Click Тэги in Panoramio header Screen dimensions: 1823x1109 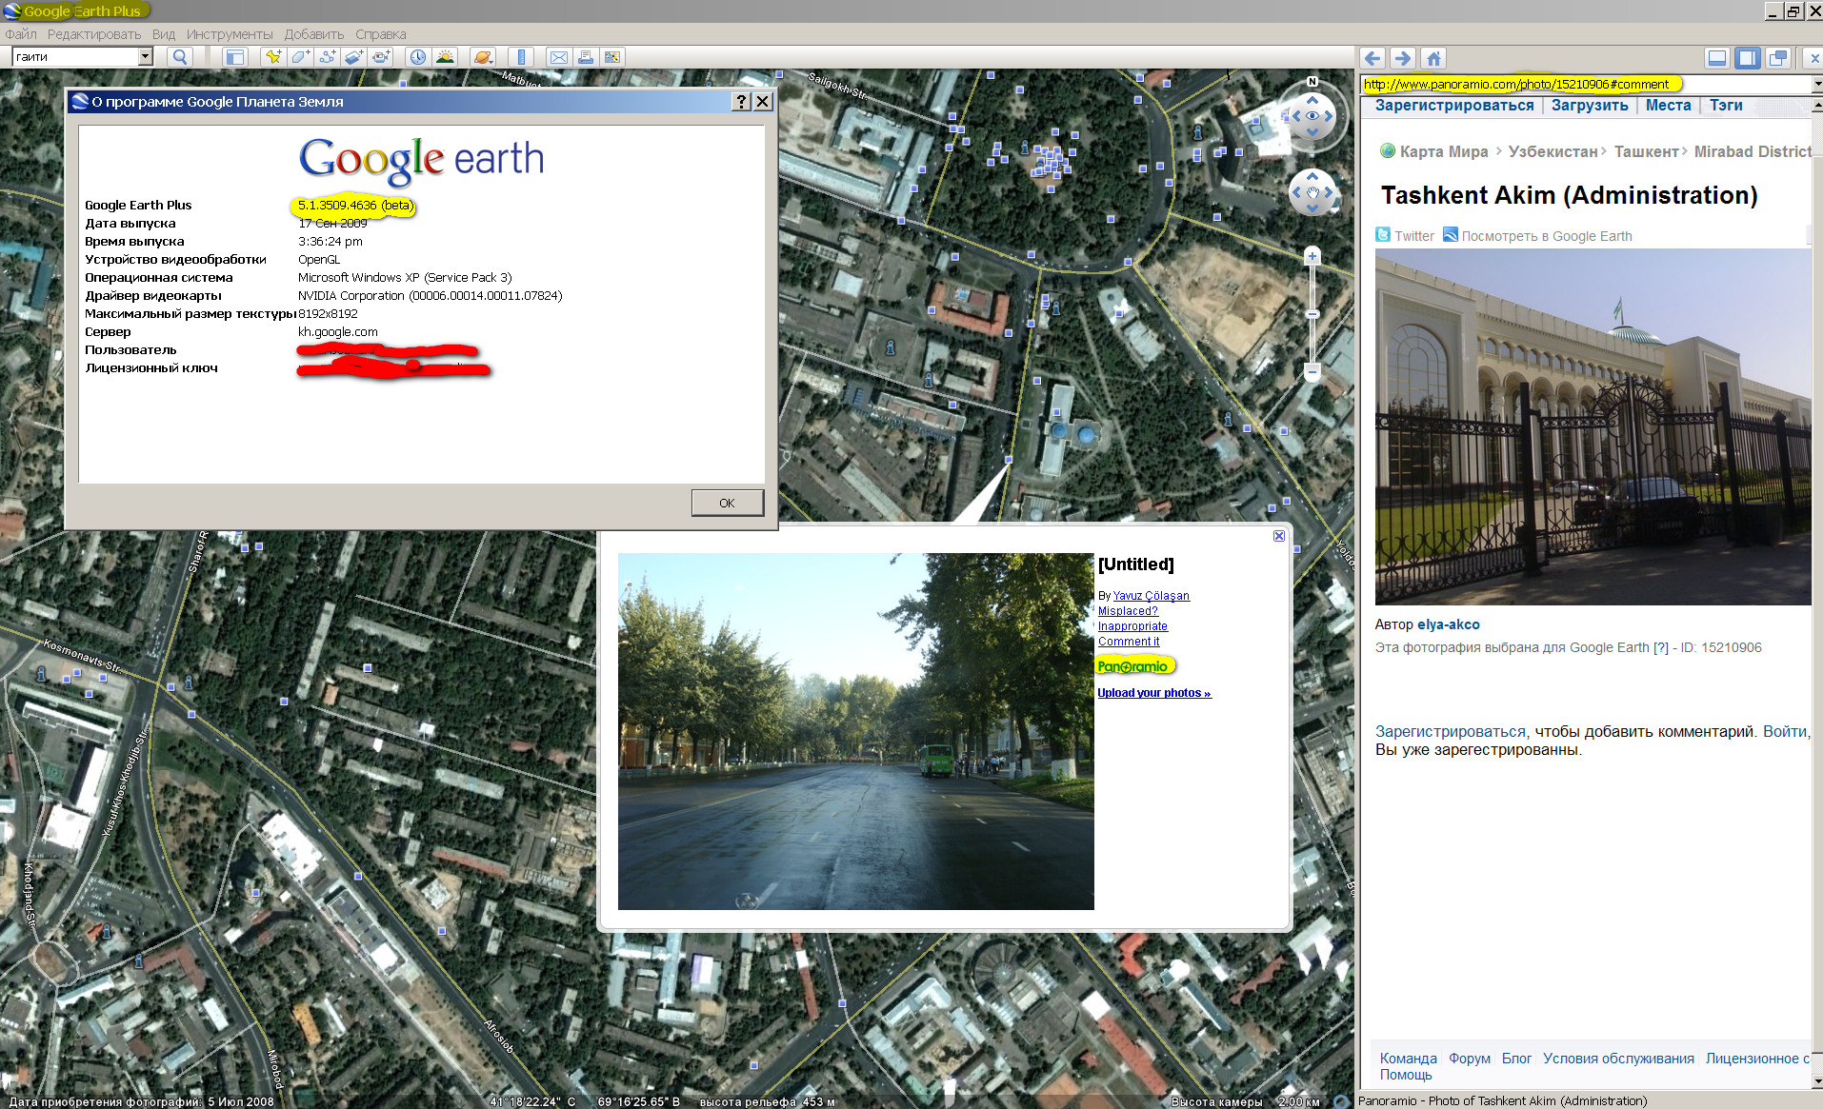[x=1726, y=106]
